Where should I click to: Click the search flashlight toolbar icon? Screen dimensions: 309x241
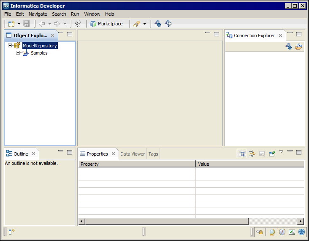[137, 24]
